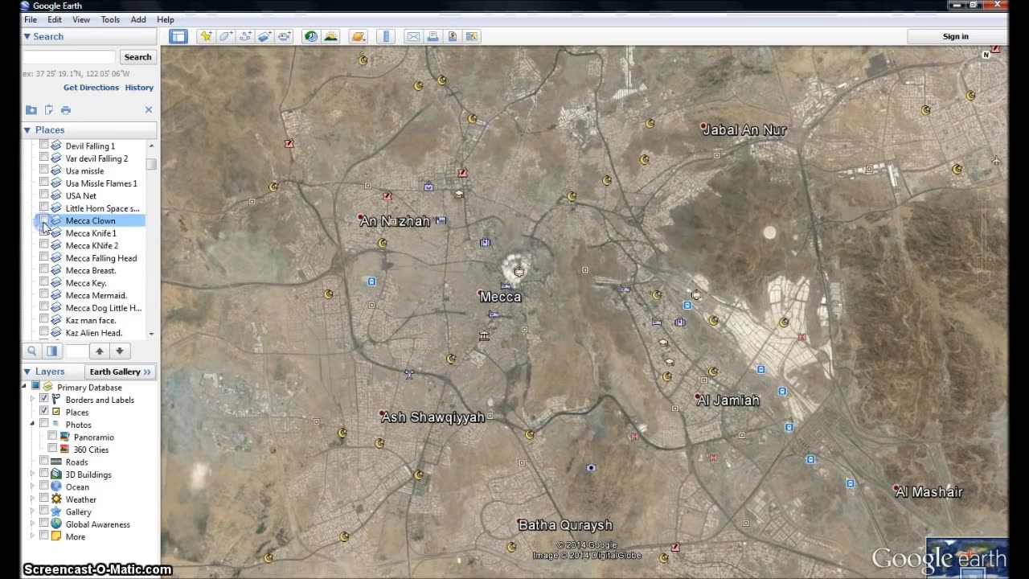The image size is (1029, 579).
Task: Uncheck the Places layer checkbox
Action: coord(43,412)
